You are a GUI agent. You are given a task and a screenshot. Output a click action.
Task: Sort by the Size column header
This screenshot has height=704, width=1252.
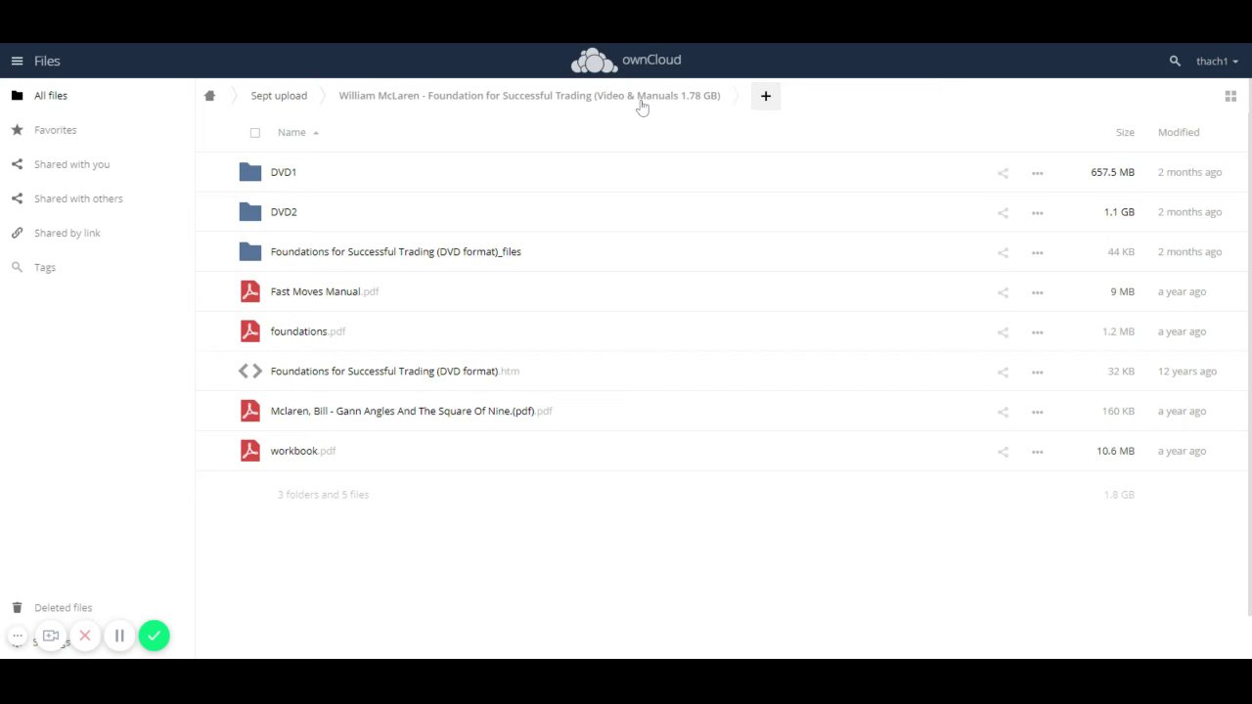tap(1125, 132)
